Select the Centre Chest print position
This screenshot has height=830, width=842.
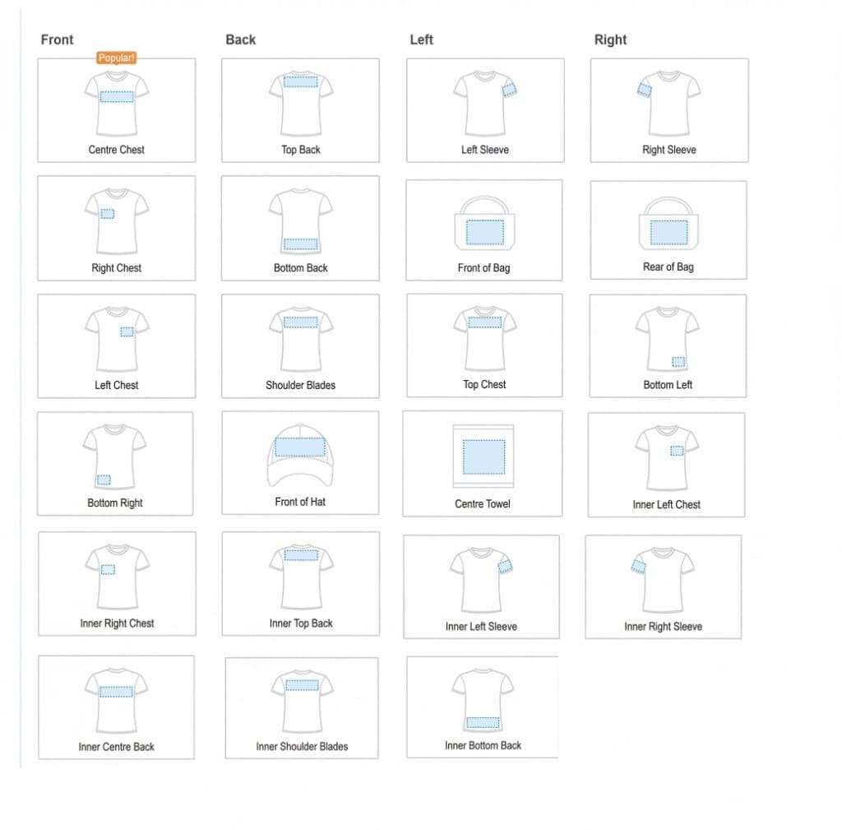116,110
